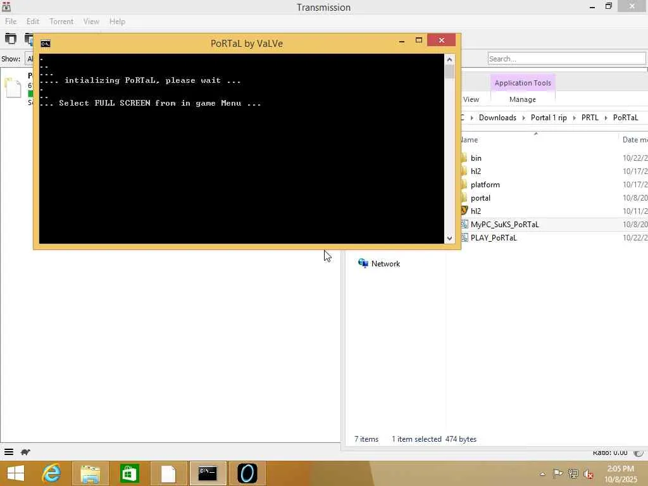Click Downloads in the address breadcrumb
The height and width of the screenshot is (486, 648).
pos(497,117)
